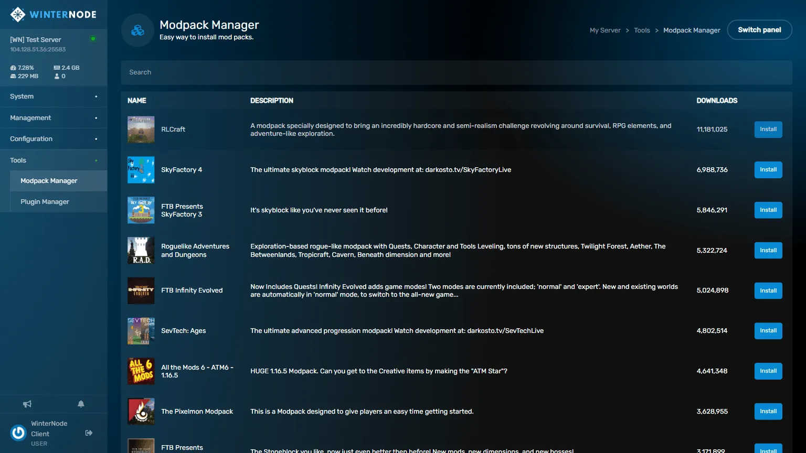Open the SevTech Ages thumbnail
Viewport: 806px width, 453px height.
point(141,331)
